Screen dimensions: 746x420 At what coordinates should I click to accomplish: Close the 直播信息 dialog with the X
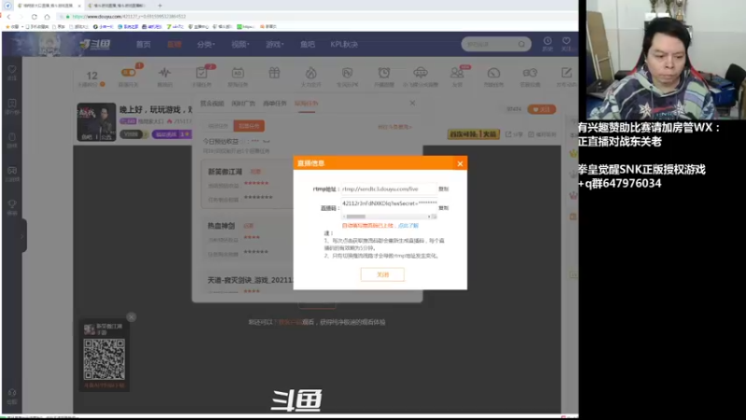(460, 164)
